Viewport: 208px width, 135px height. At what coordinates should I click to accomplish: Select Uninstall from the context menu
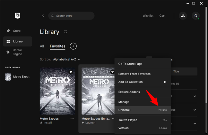tap(125, 110)
